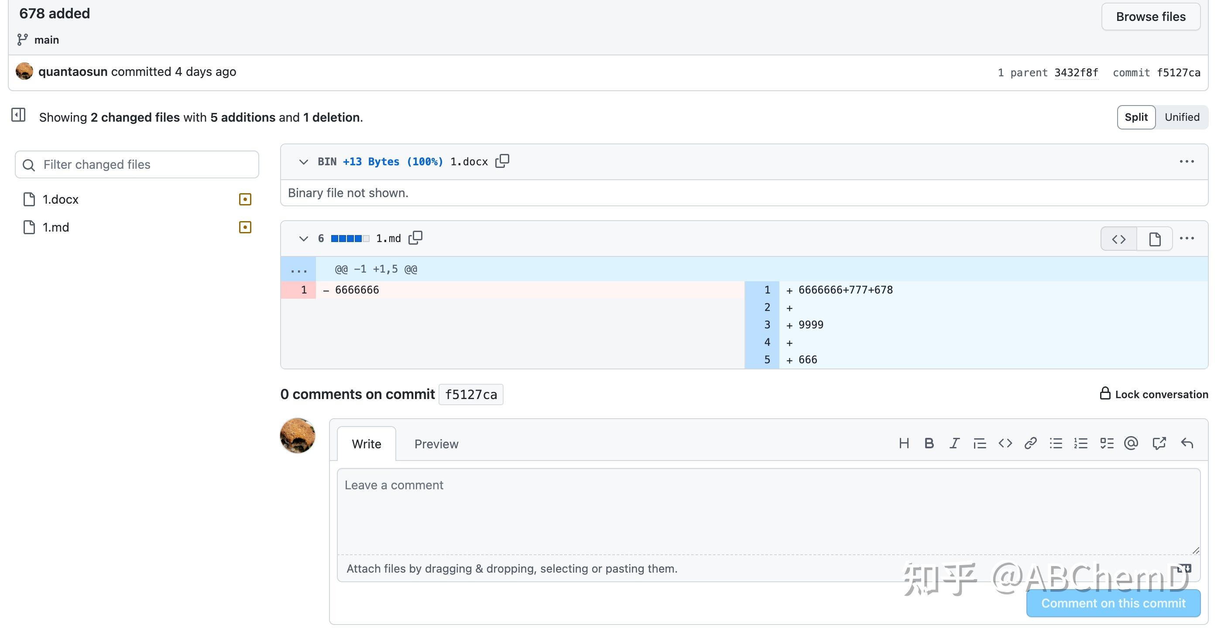
Task: Select the Write tab
Action: point(367,444)
